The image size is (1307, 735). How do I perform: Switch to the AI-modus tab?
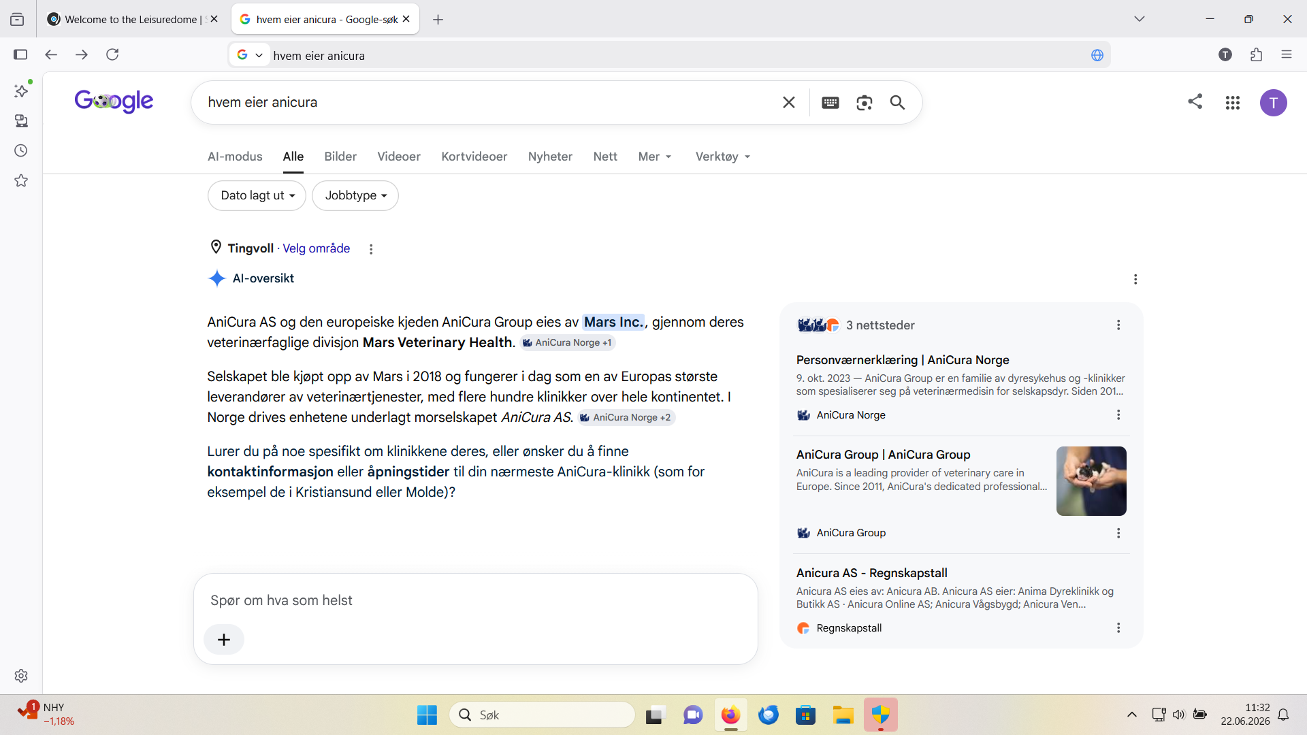coord(235,157)
